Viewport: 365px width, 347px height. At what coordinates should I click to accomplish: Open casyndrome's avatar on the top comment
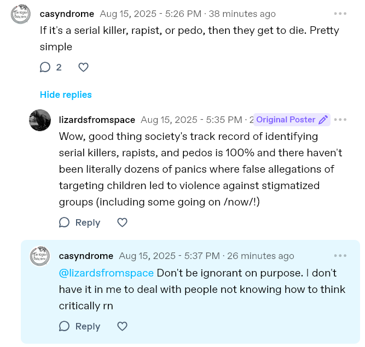(x=22, y=14)
